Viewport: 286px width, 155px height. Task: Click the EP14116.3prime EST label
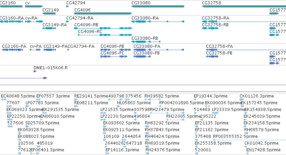pyautogui.click(x=122, y=150)
